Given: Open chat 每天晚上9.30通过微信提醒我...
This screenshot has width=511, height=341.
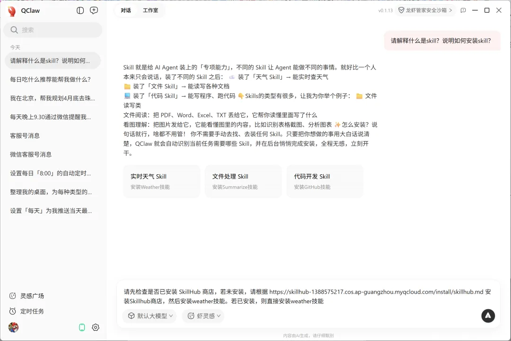Looking at the screenshot, I should [x=53, y=117].
